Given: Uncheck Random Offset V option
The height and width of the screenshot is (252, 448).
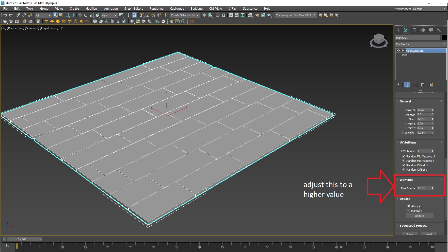Looking at the screenshot, I should pos(404,170).
